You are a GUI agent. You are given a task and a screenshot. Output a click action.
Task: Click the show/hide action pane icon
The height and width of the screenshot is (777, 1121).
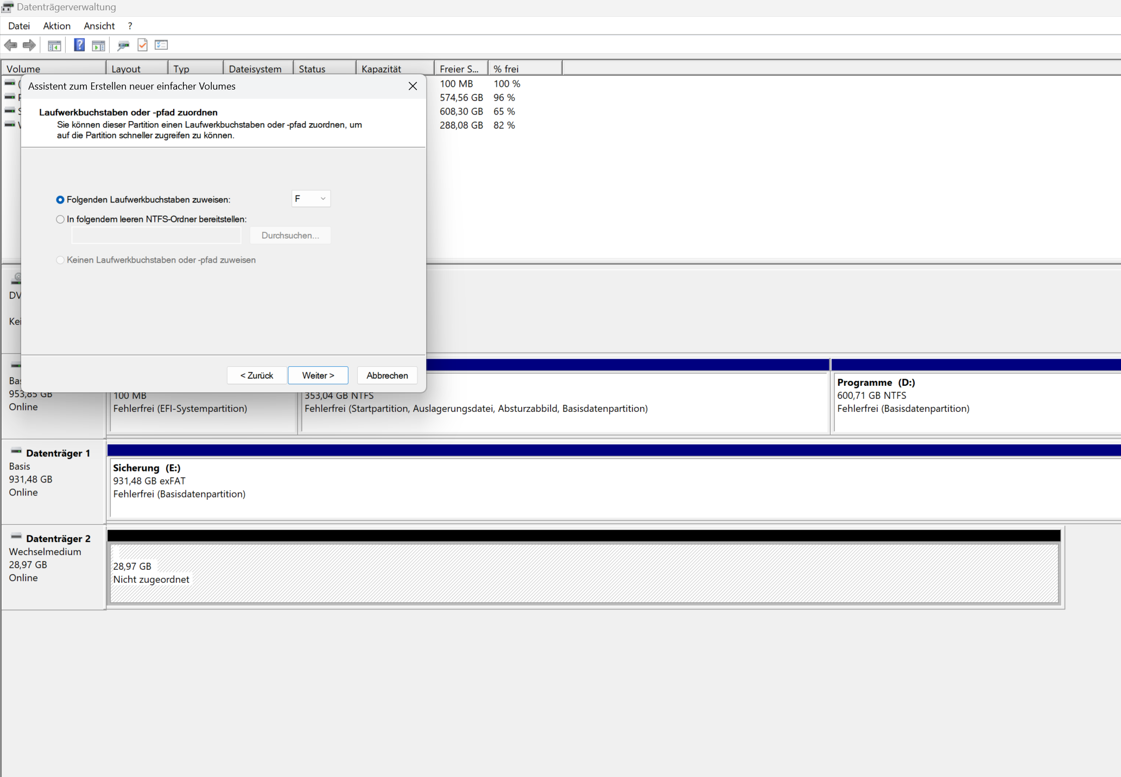[x=98, y=46]
